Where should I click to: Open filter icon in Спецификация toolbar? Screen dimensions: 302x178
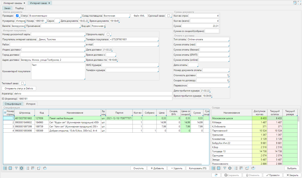coord(16,168)
